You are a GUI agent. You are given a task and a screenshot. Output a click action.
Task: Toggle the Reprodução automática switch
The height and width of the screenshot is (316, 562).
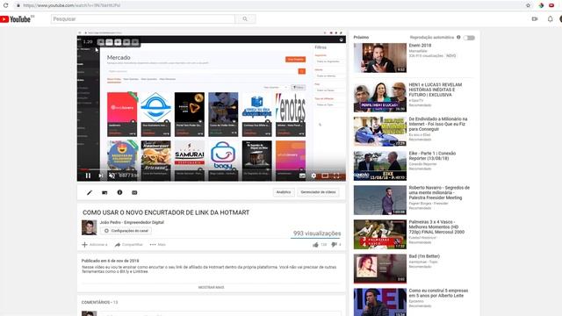(469, 38)
